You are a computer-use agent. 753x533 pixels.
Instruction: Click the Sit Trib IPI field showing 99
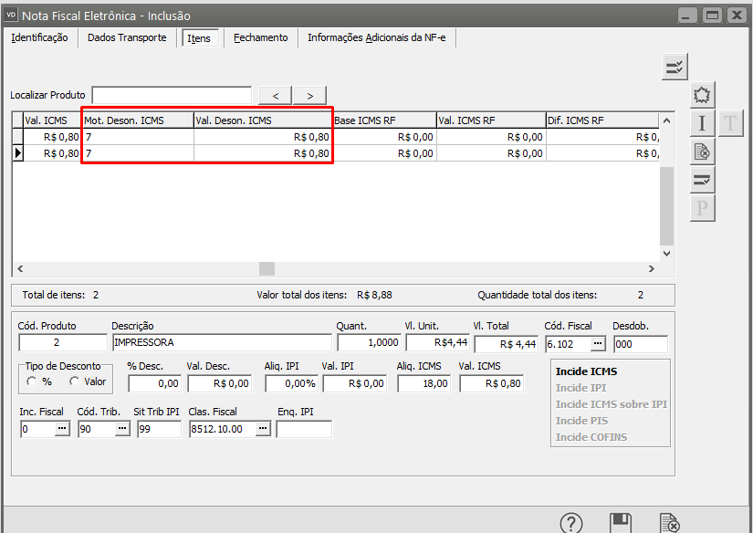[x=159, y=429]
